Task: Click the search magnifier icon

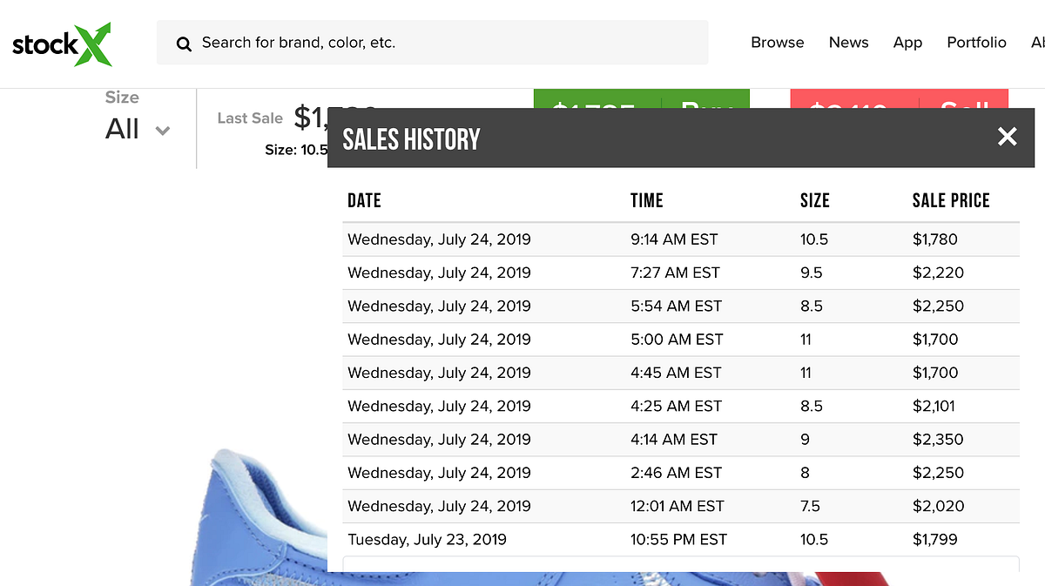Action: 184,44
